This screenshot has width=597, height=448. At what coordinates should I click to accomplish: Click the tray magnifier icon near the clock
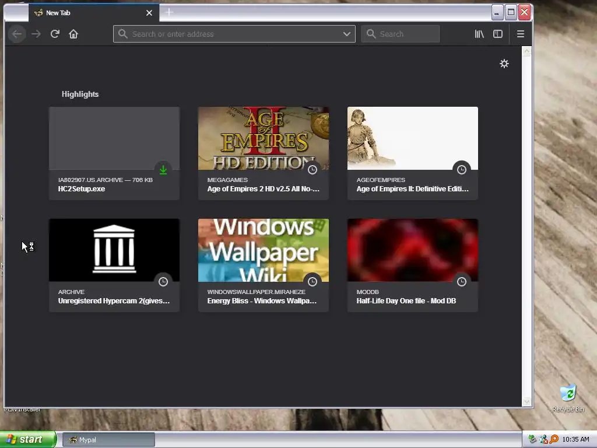pos(554,439)
